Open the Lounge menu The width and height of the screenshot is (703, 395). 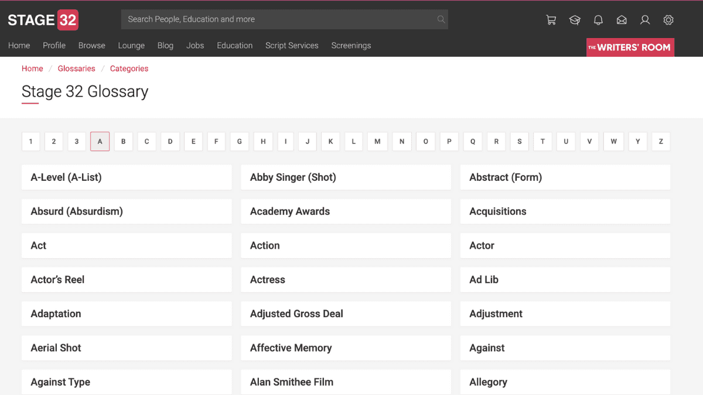pos(131,46)
